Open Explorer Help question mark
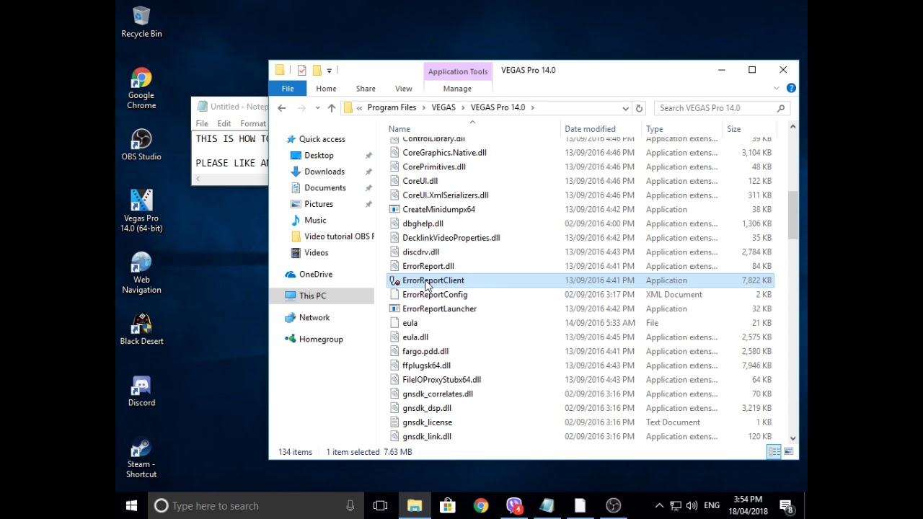Screen dimensions: 923x519 (x=791, y=88)
